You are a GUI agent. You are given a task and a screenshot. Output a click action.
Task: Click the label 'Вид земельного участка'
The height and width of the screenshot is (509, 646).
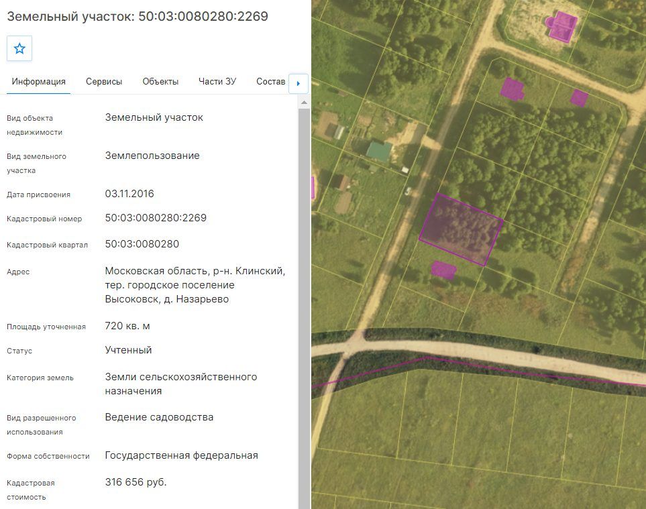36,164
